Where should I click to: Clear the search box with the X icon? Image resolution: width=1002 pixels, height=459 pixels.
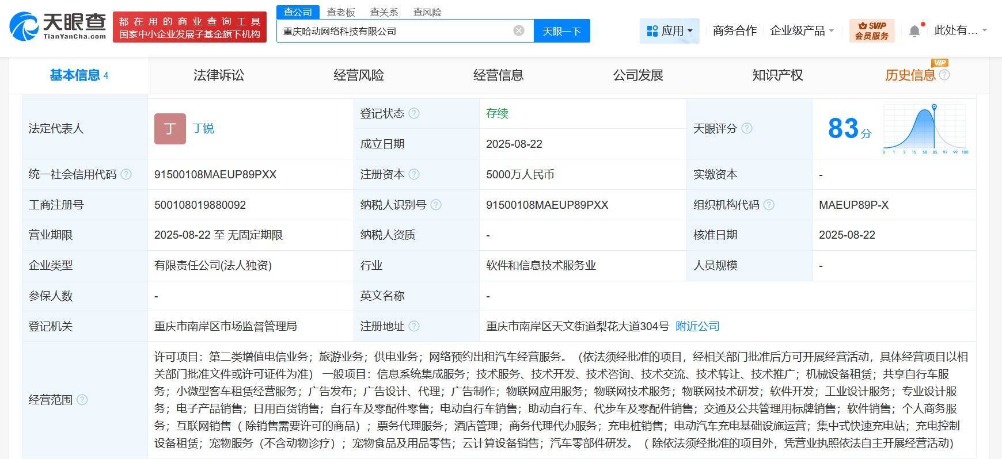click(x=519, y=30)
